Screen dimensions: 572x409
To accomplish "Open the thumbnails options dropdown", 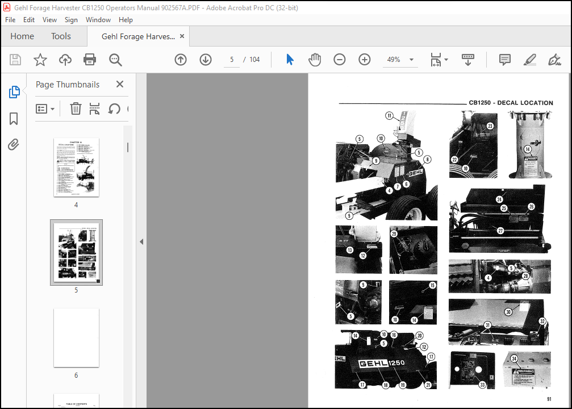I will pos(45,108).
